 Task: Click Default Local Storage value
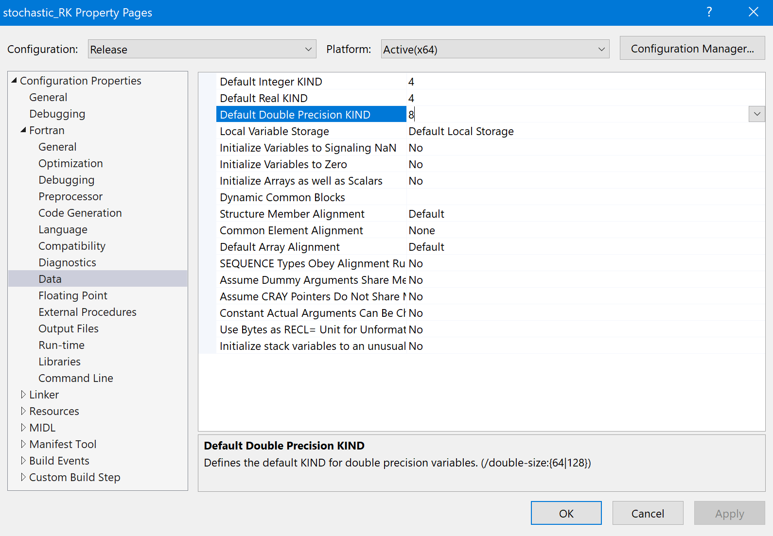pos(461,131)
